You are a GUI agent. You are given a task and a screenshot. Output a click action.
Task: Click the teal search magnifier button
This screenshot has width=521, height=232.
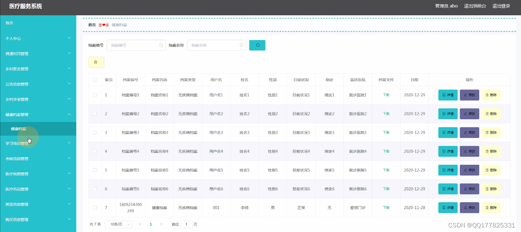click(x=257, y=45)
